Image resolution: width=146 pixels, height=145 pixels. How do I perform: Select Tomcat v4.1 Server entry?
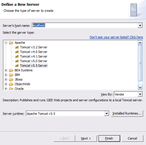(x=33, y=56)
